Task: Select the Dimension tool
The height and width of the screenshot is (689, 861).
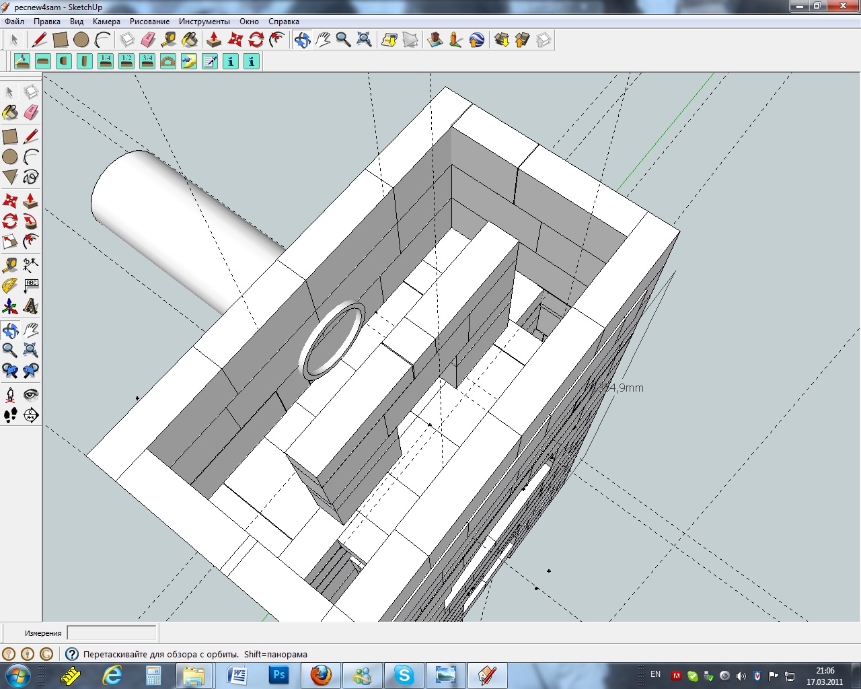Action: tap(31, 264)
